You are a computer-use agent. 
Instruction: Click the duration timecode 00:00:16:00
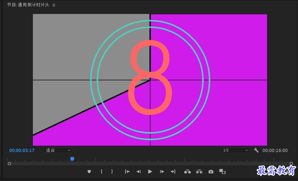pyautogui.click(x=275, y=150)
